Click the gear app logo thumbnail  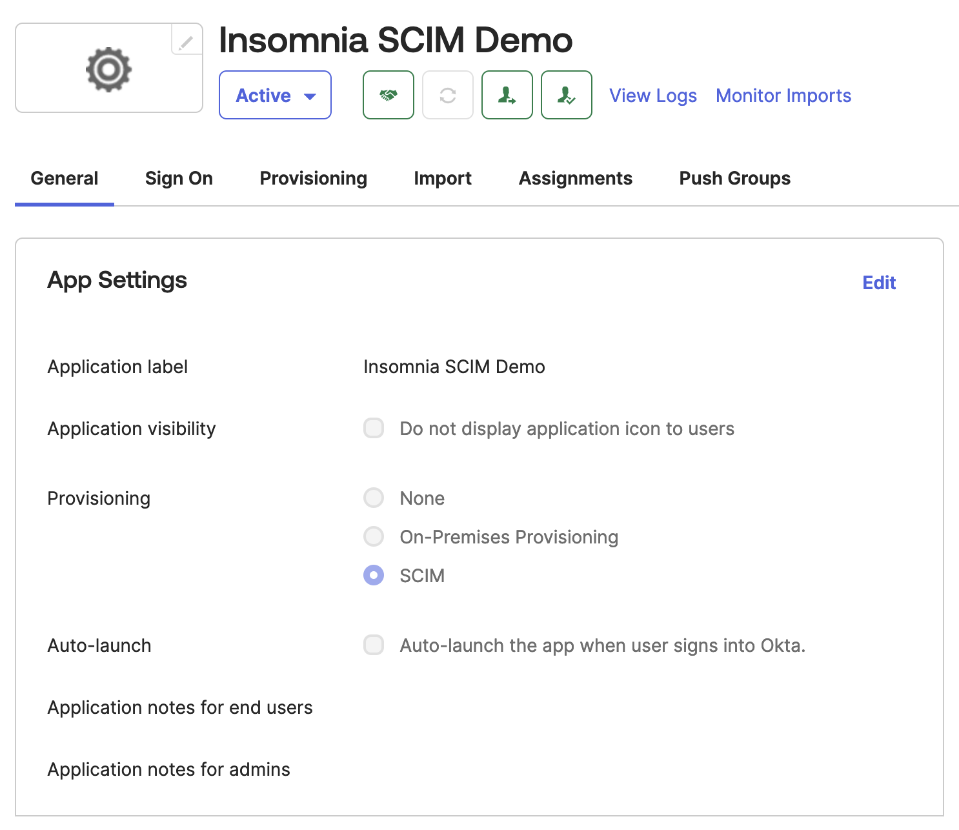(x=109, y=68)
